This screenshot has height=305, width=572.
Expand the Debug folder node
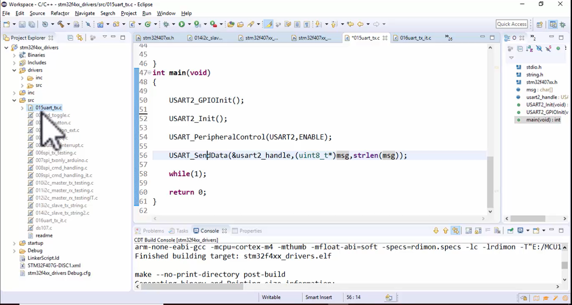tap(14, 251)
